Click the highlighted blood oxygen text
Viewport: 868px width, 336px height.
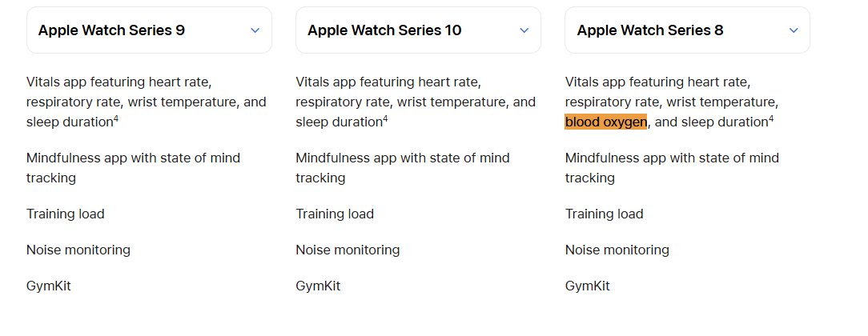605,122
